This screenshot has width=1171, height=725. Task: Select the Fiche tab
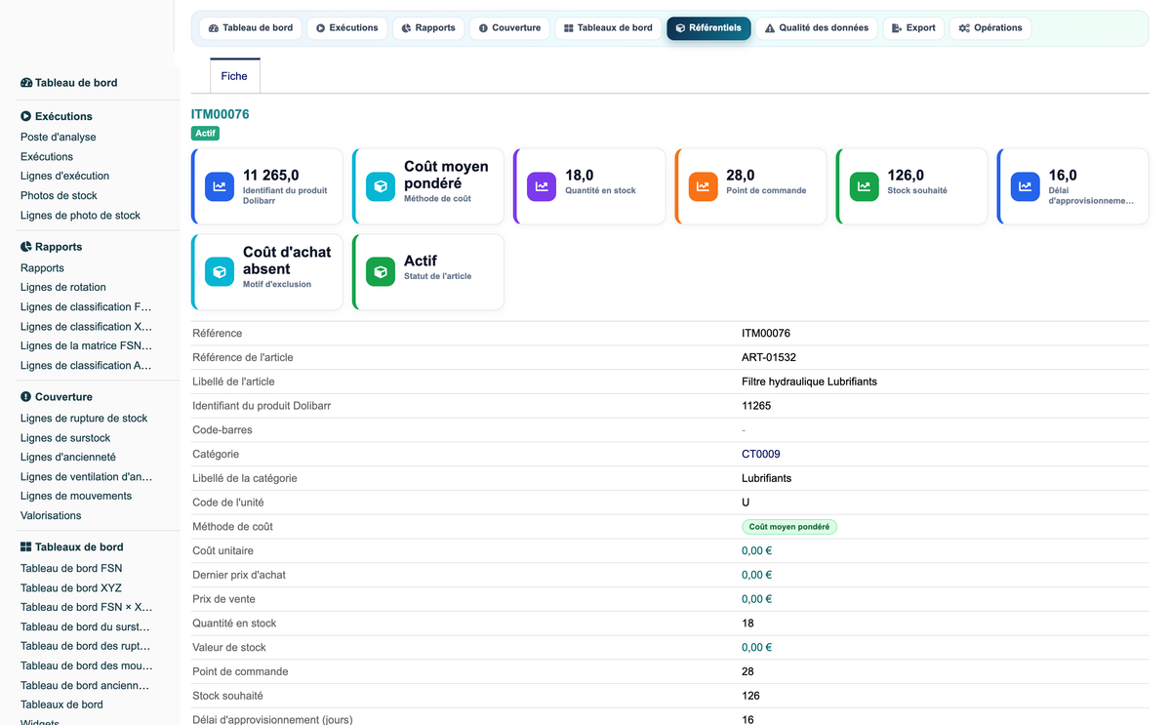click(x=234, y=76)
